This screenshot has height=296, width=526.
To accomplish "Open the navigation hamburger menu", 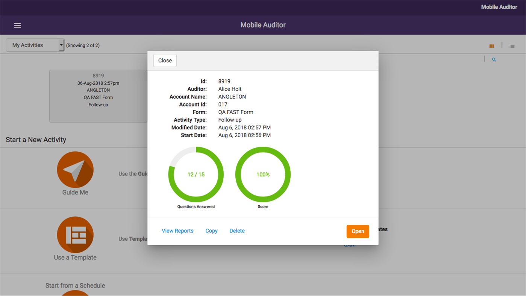I will point(17,25).
